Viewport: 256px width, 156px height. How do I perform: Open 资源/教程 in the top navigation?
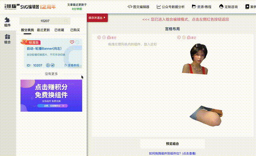pos(202,7)
